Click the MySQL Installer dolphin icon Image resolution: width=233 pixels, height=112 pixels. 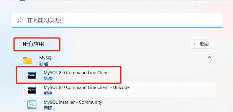(32, 105)
